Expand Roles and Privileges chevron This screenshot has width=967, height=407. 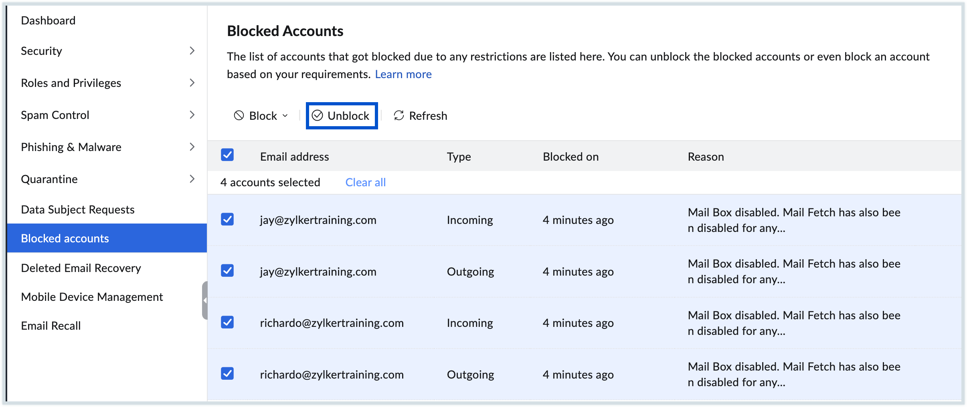(x=192, y=83)
